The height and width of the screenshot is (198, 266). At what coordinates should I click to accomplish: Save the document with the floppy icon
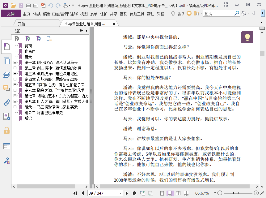[21, 6]
